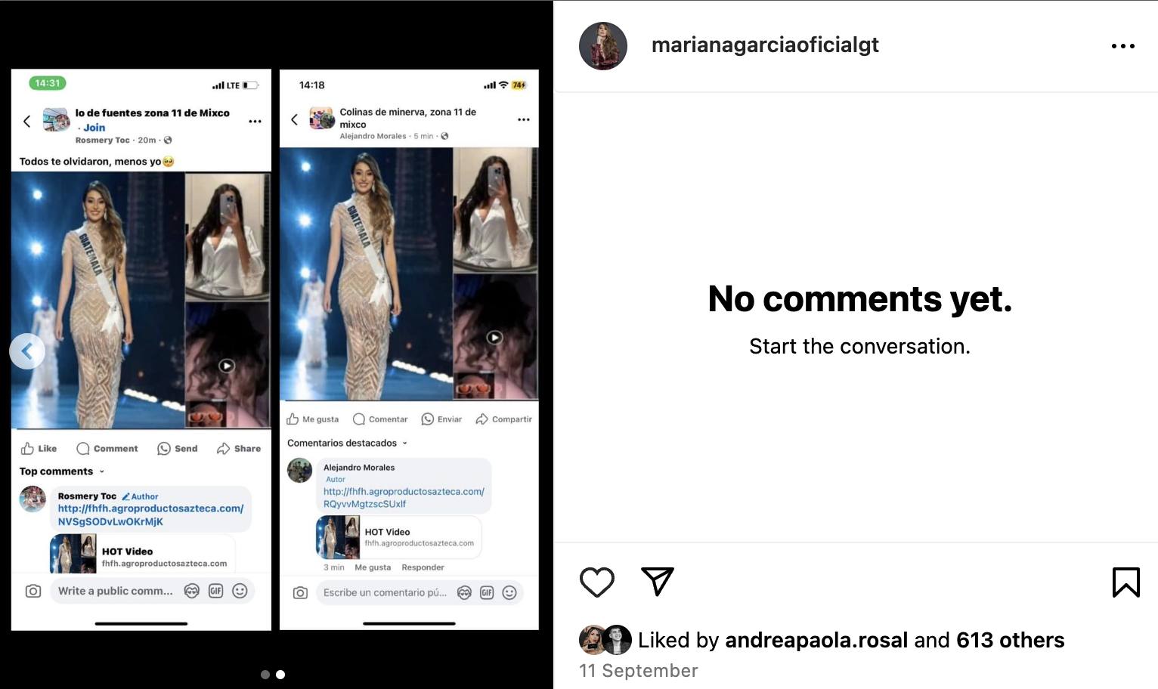This screenshot has width=1158, height=689.
Task: Expand Comentarios destacados dropdown
Action: (x=347, y=443)
